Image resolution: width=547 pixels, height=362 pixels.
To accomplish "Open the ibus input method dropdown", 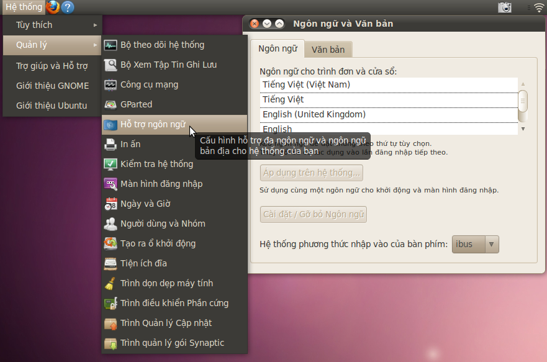I will pos(475,244).
